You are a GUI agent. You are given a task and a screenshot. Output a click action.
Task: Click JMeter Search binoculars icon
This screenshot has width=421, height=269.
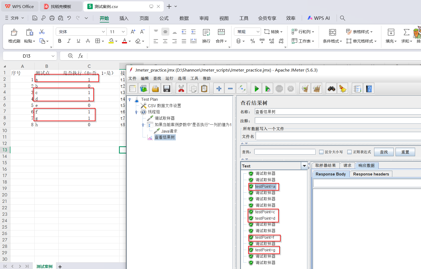pos(331,89)
